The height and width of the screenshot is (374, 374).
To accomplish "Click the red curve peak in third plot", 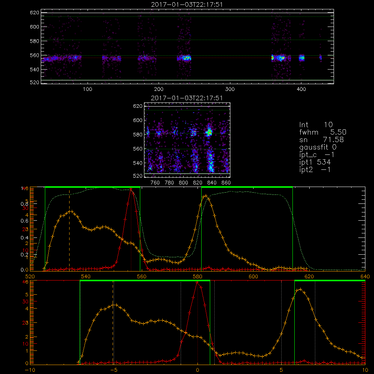I will pyautogui.click(x=131, y=189).
